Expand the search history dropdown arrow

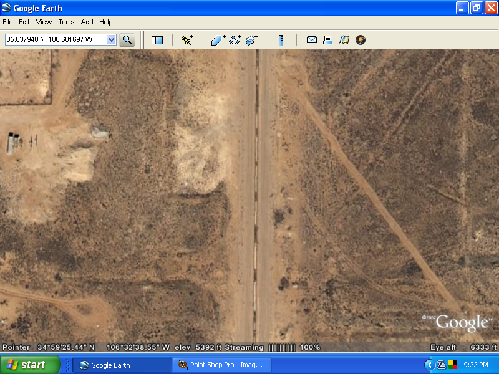[111, 40]
